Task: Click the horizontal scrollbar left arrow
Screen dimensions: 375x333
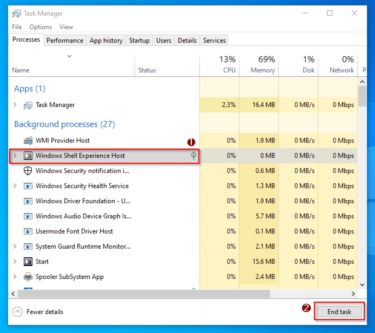Action: [13, 294]
